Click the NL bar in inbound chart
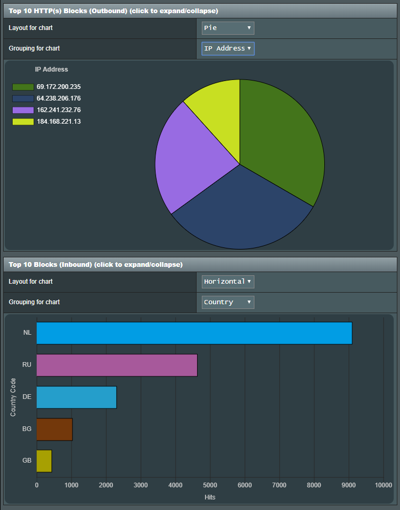The image size is (400, 510). pyautogui.click(x=194, y=333)
